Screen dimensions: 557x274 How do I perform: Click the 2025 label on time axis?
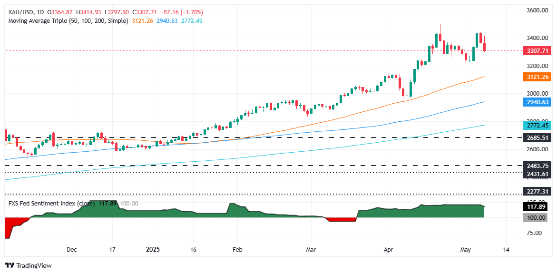pyautogui.click(x=153, y=249)
